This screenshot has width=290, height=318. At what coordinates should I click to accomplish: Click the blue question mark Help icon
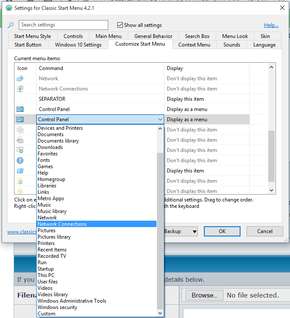pos(20,160)
